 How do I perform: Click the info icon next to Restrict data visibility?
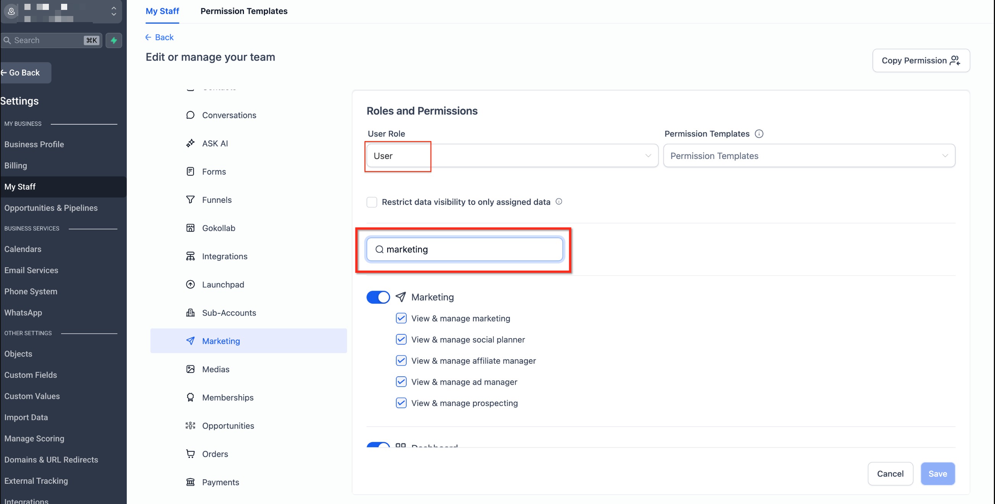pyautogui.click(x=559, y=201)
